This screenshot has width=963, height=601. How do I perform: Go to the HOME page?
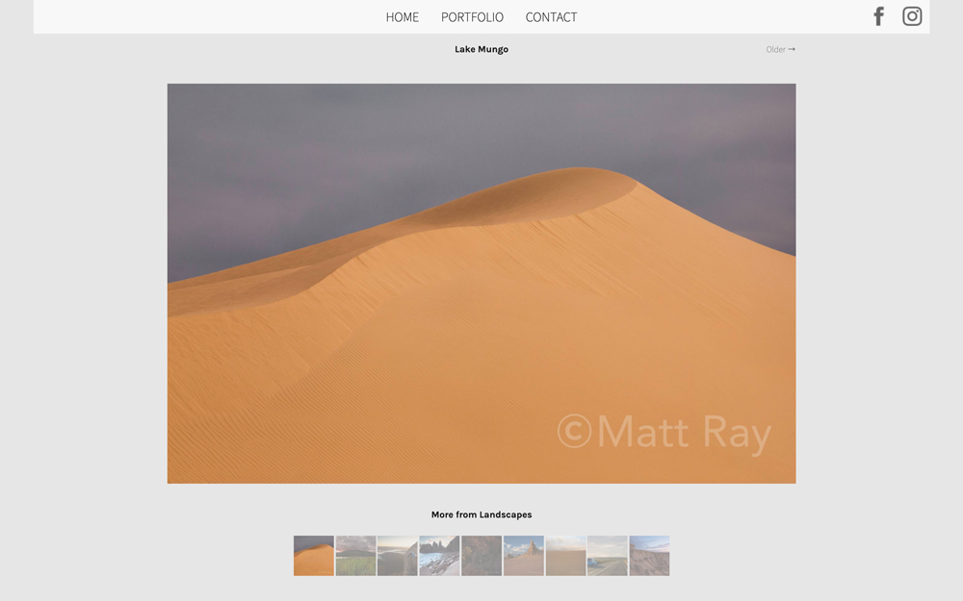click(403, 17)
